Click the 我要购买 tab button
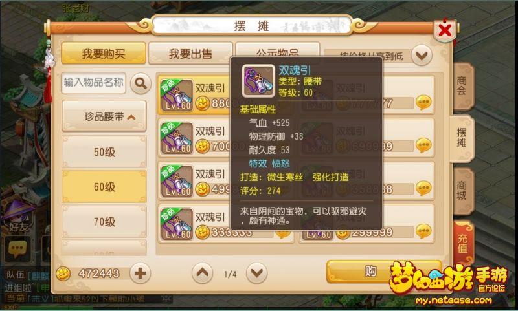518x311 pixels. click(x=104, y=54)
